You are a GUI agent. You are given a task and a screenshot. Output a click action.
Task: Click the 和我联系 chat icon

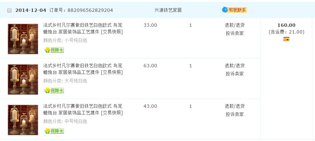tap(234, 10)
